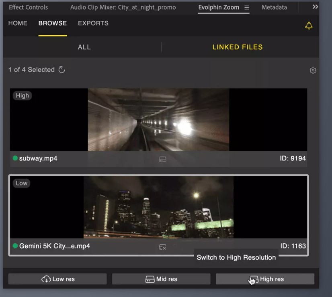Screen dimensions: 332x297
Task: Click the notification bell icon
Action: [309, 26]
